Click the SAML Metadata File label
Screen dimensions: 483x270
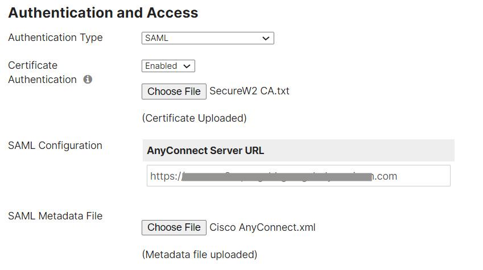tap(55, 216)
